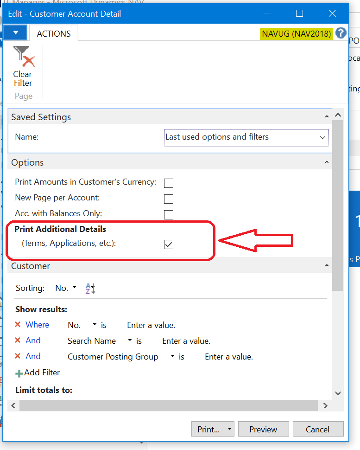Open the Sorting field dropdown showing No.
360x450 pixels.
point(73,288)
